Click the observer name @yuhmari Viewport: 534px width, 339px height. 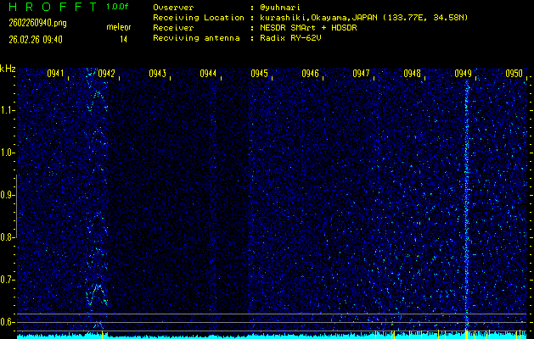[279, 8]
